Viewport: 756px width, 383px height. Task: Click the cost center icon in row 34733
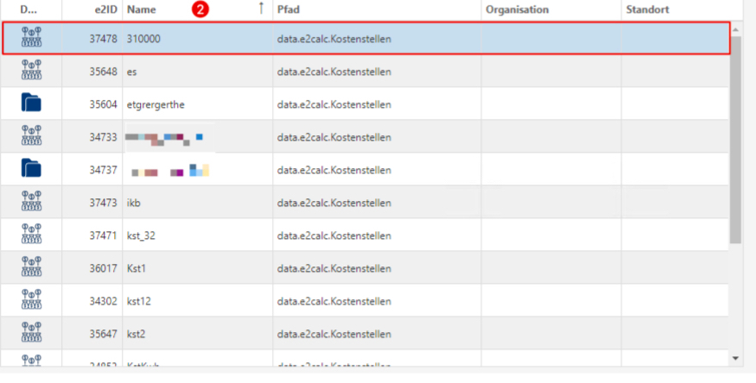coord(31,137)
